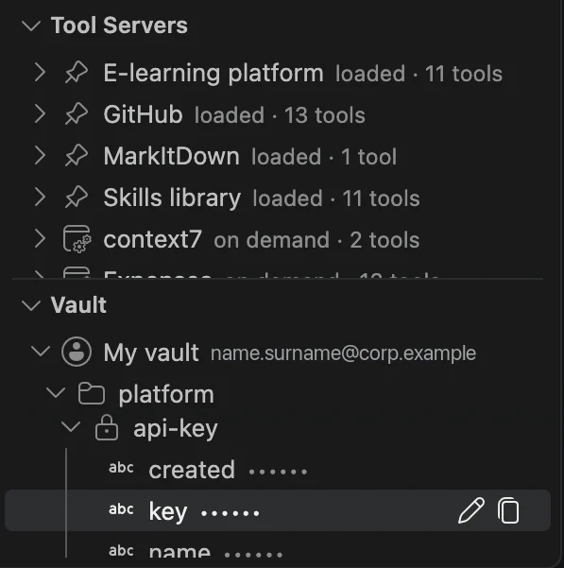This screenshot has width=564, height=568.
Task: Select the Skills library label
Action: point(172,198)
